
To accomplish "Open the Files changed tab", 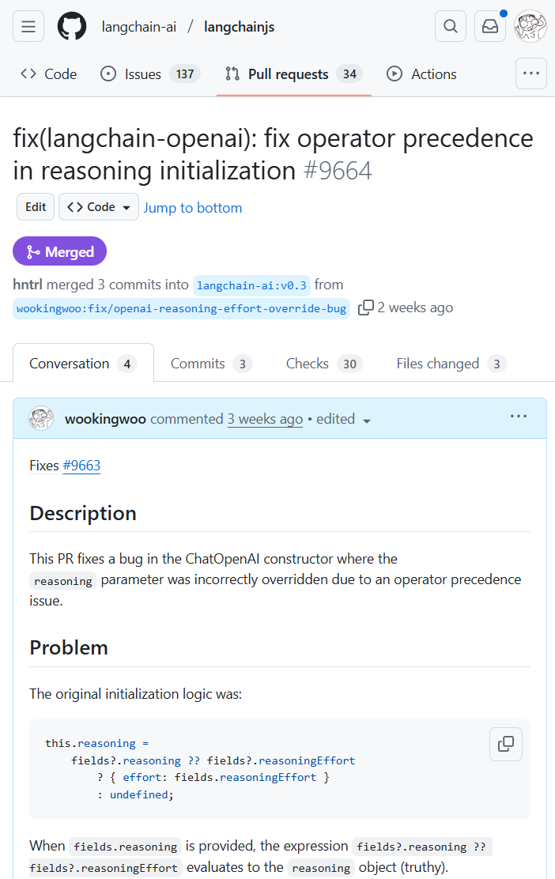I will 437,363.
